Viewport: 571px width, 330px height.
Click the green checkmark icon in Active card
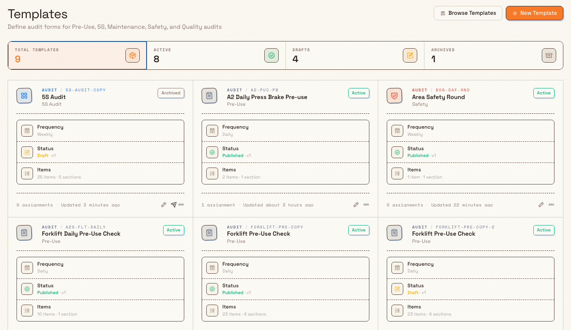point(272,55)
